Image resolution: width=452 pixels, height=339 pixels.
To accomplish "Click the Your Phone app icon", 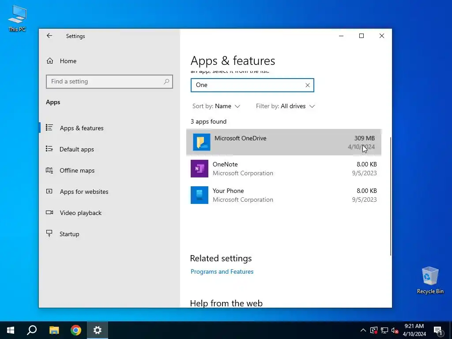I will click(199, 195).
